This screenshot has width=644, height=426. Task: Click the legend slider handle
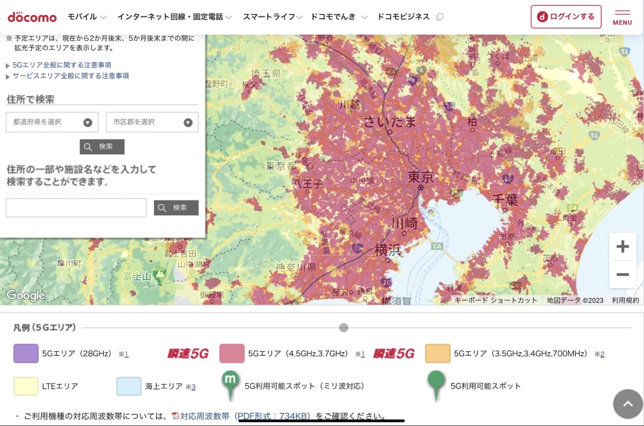(343, 327)
